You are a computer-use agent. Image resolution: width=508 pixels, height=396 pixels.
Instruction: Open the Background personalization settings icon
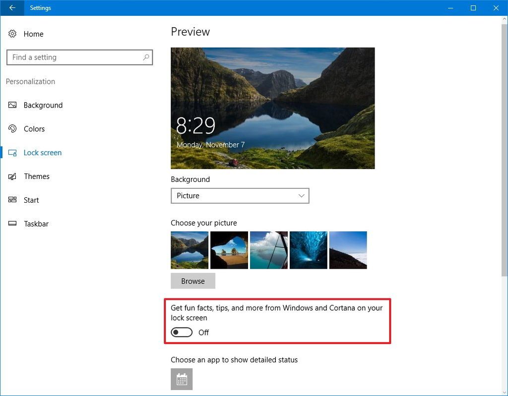pos(11,105)
